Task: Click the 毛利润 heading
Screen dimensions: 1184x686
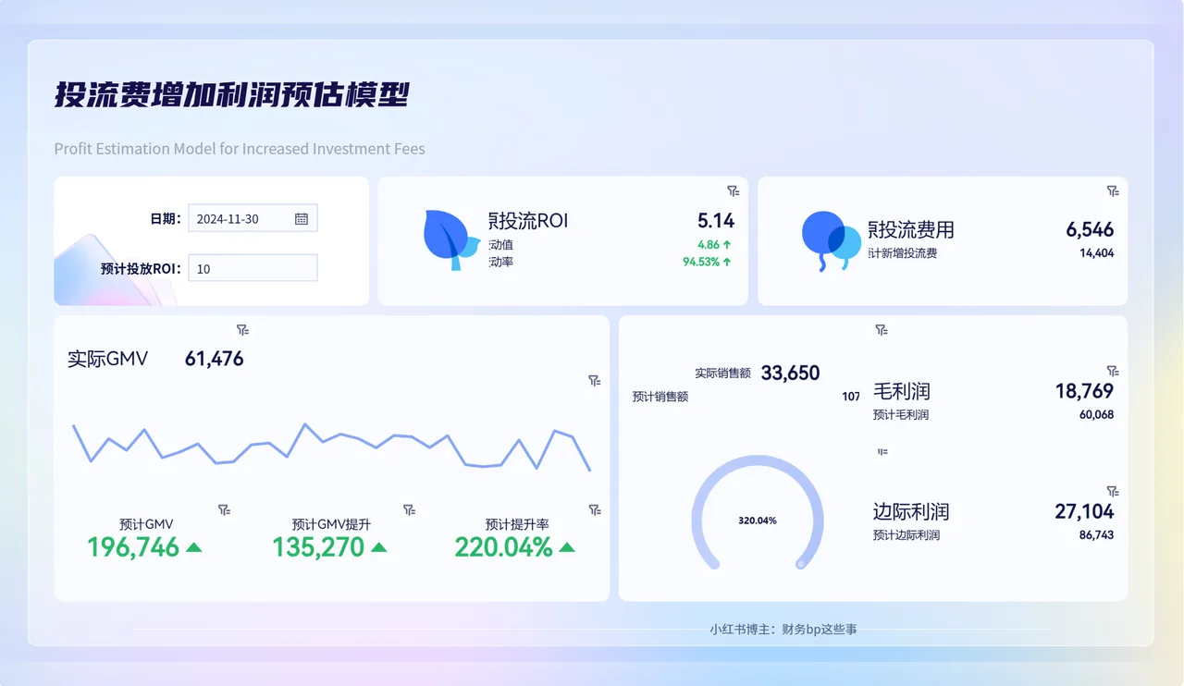Action: (902, 392)
